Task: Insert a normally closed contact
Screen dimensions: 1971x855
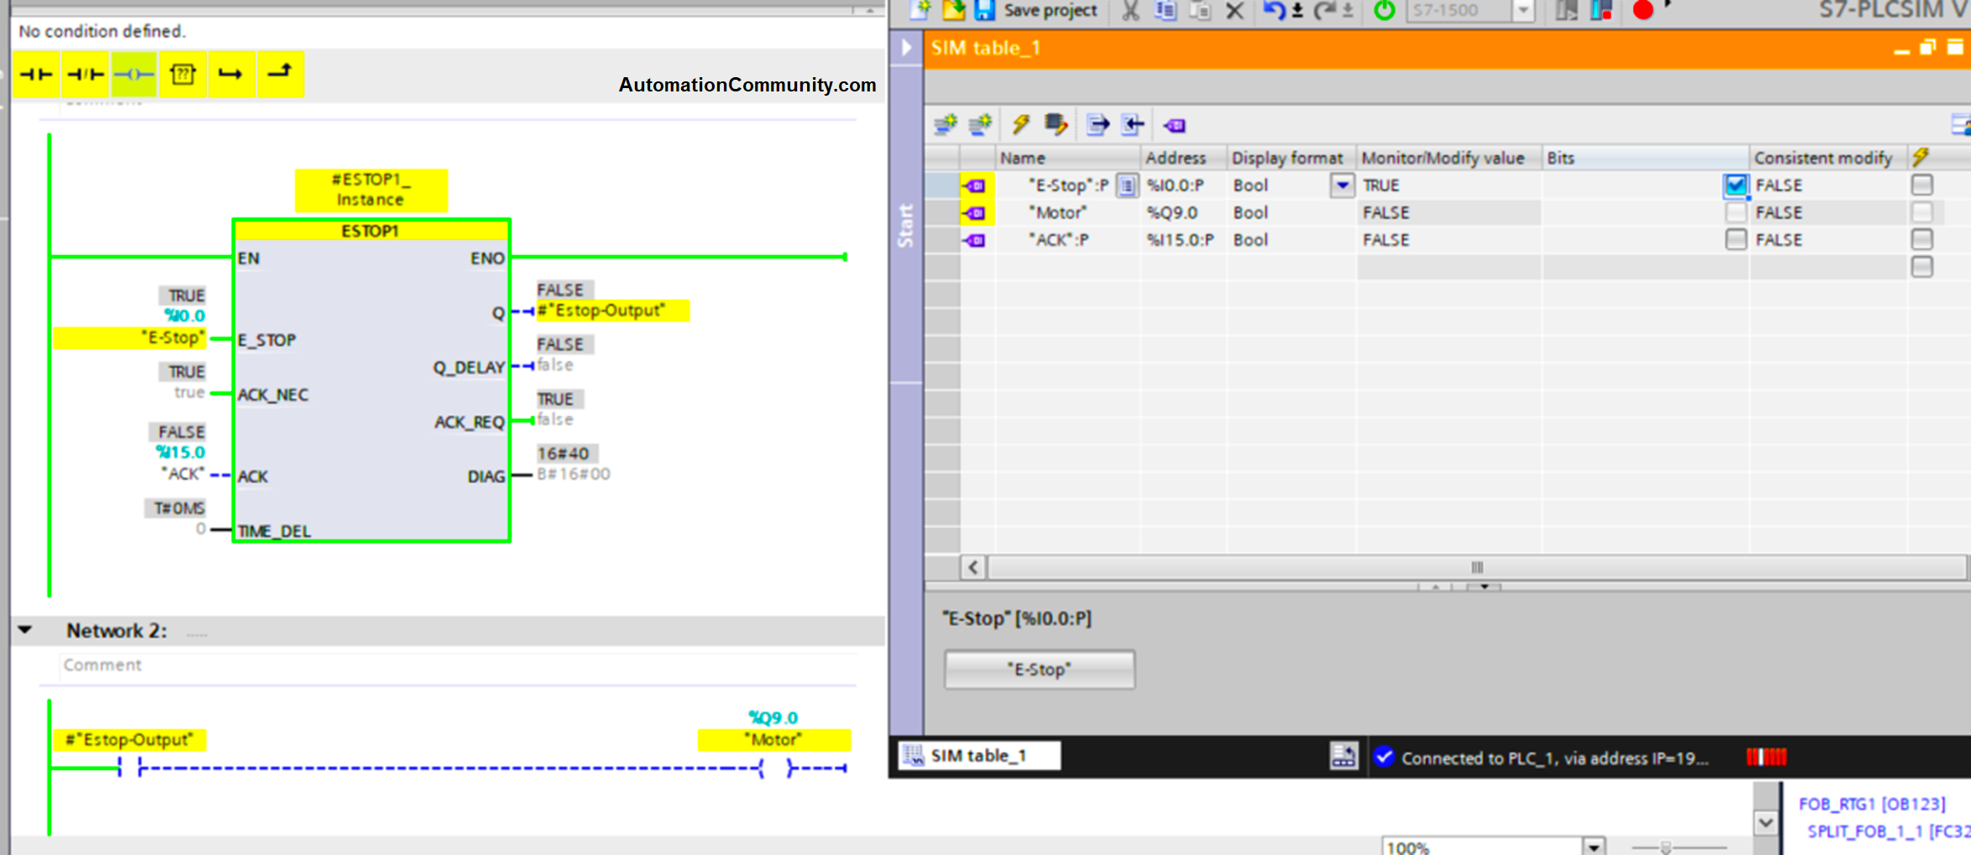Action: (85, 75)
